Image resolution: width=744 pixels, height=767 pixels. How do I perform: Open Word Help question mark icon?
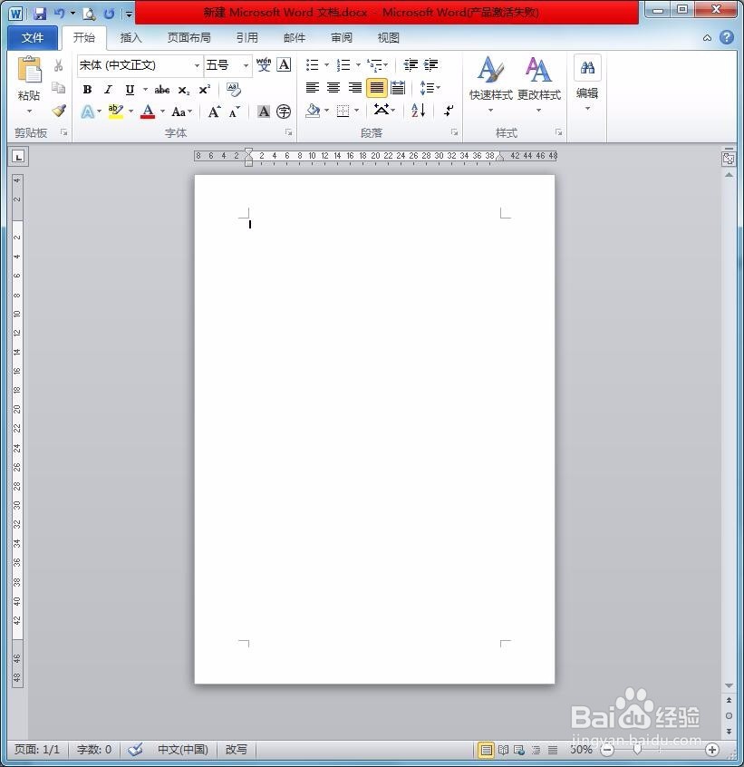pos(727,37)
